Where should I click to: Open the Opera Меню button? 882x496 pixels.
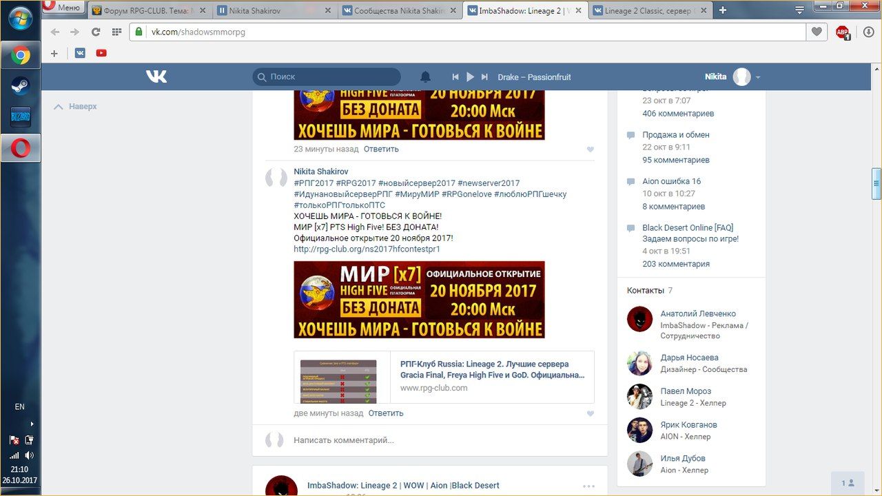(x=63, y=7)
